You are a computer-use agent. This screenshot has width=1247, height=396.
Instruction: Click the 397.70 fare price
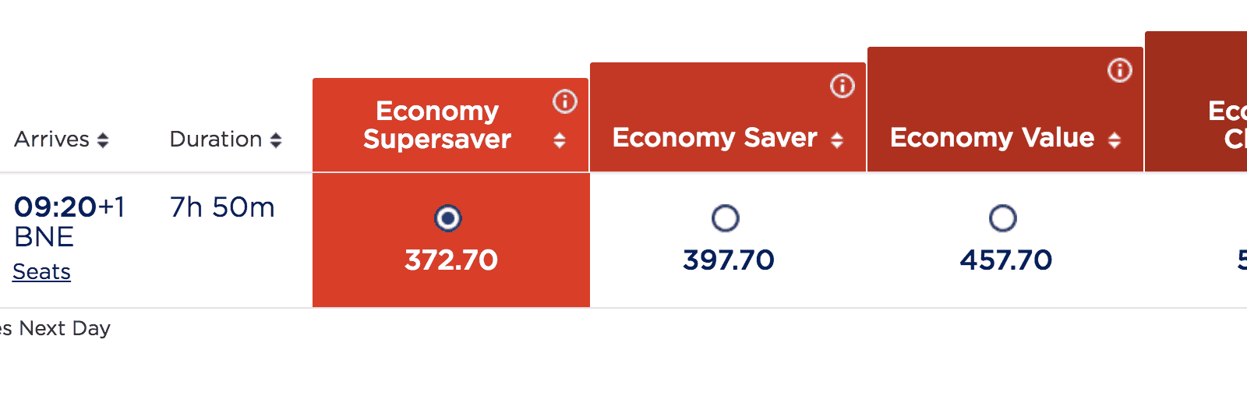pyautogui.click(x=729, y=260)
